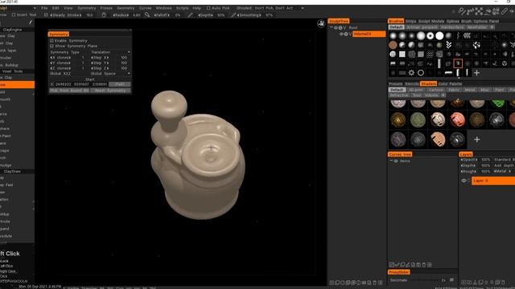Add a shader folder tab with plus
Viewport: 515px width, 289px height.
[x=443, y=95]
